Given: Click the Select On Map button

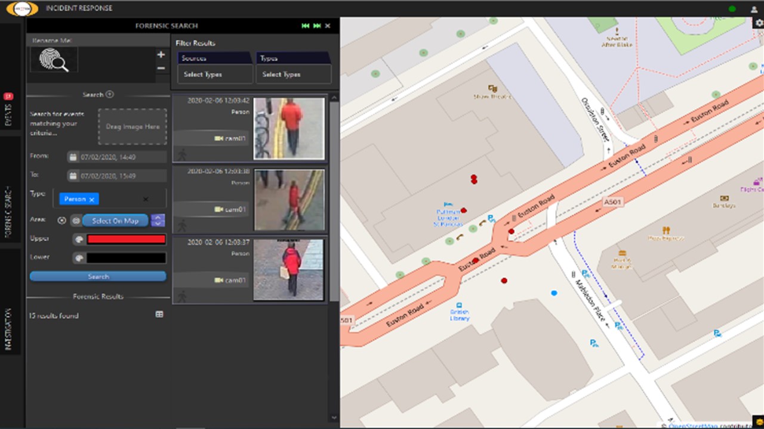Looking at the screenshot, I should [x=115, y=220].
